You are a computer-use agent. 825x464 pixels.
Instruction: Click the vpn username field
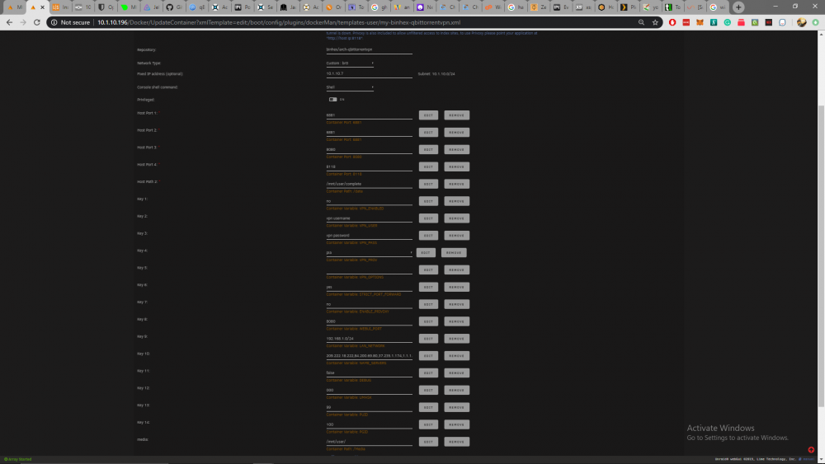point(370,218)
